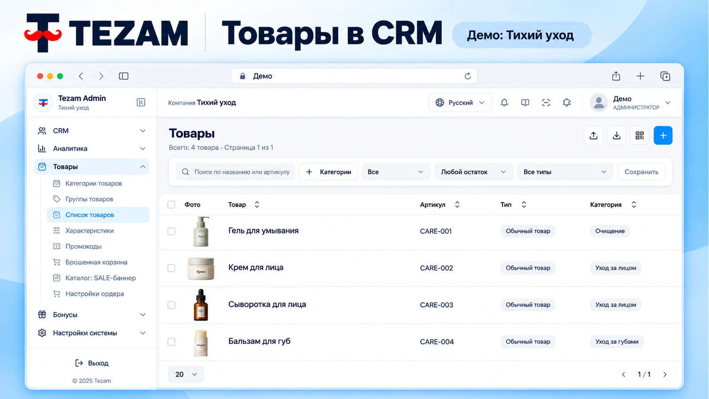Open the Все типы type dropdown

[565, 172]
